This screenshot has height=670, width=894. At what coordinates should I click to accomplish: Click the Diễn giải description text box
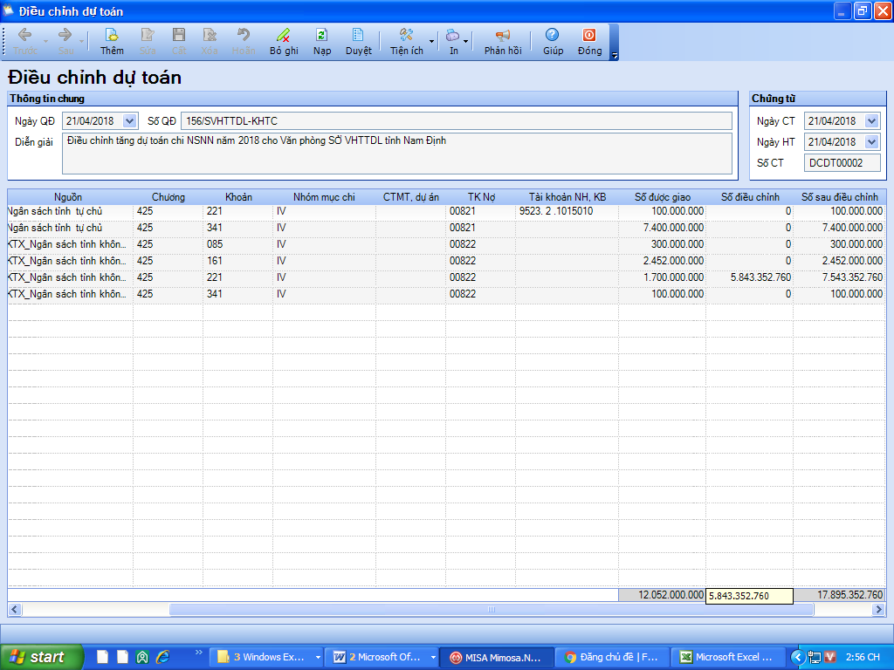[x=397, y=154]
